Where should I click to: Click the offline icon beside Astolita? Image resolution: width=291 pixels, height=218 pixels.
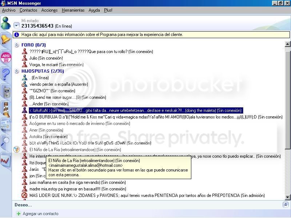click(24, 137)
